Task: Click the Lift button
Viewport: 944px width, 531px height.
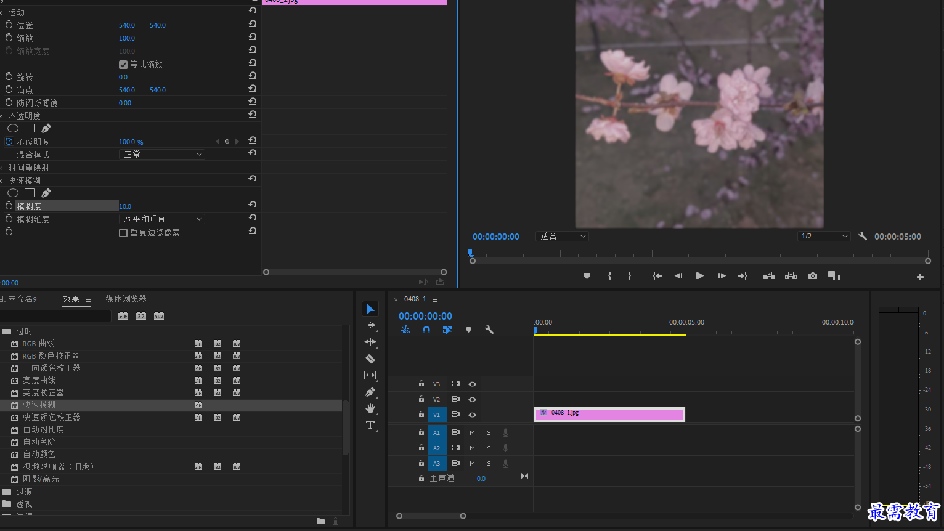Action: (x=769, y=276)
